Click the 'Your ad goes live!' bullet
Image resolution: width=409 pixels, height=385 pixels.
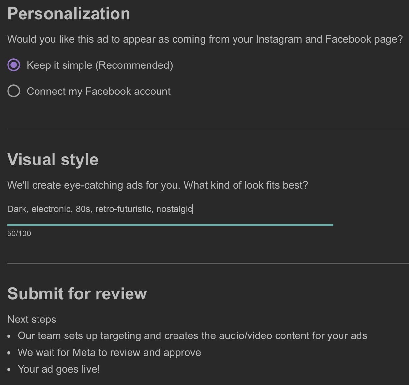point(59,369)
